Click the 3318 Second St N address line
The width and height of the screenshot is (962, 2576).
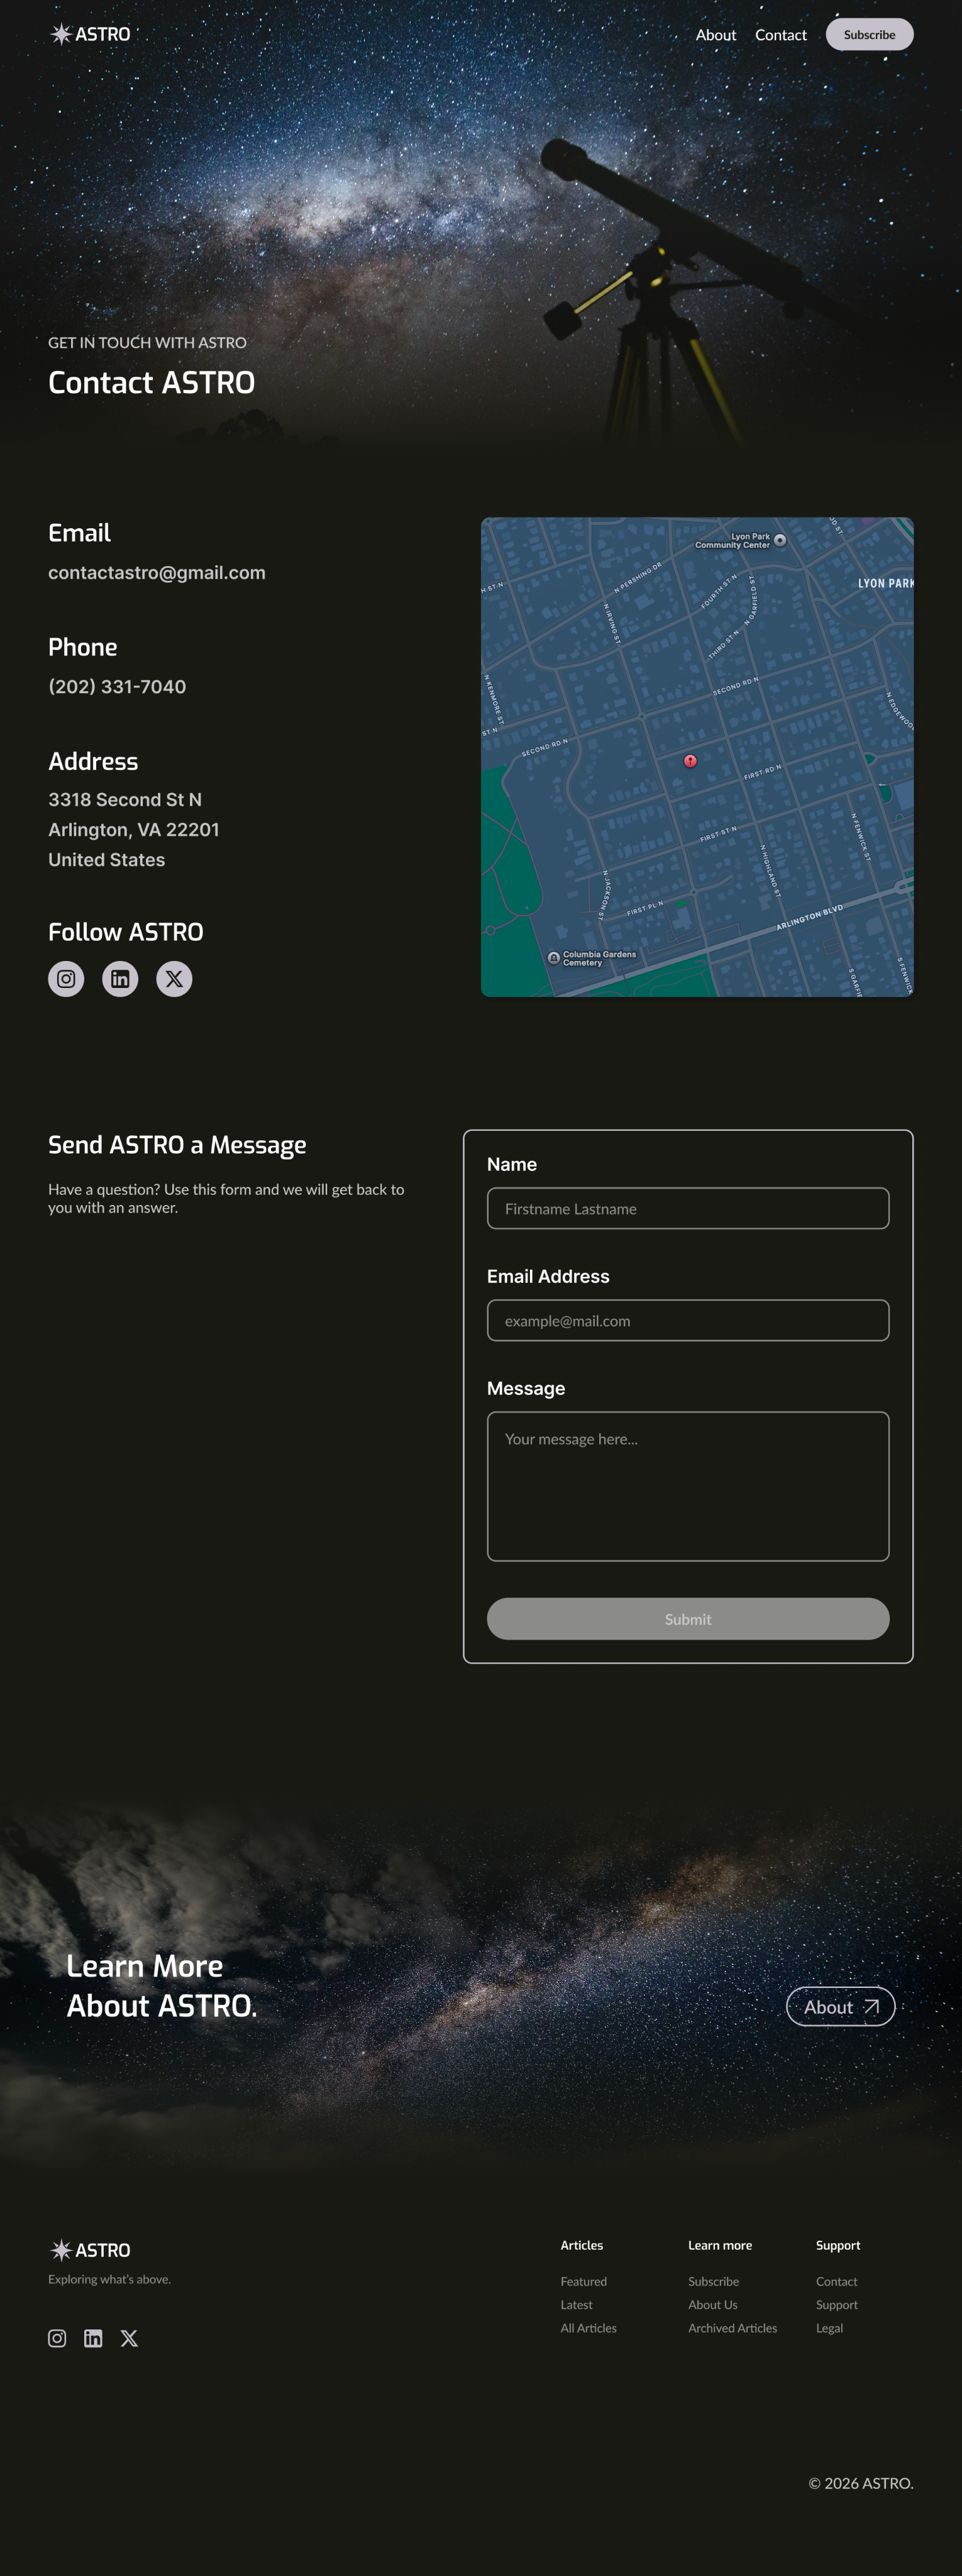[125, 800]
